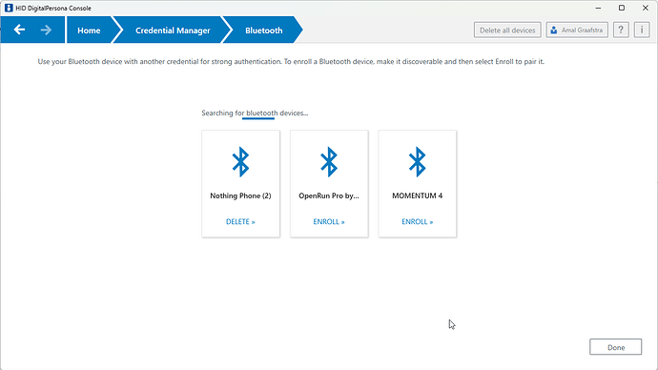Go to Credential Manager breadcrumb
This screenshot has height=370, width=658.
[173, 31]
